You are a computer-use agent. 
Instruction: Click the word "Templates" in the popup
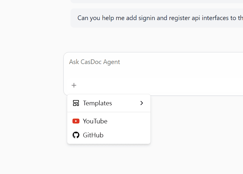coord(97,103)
